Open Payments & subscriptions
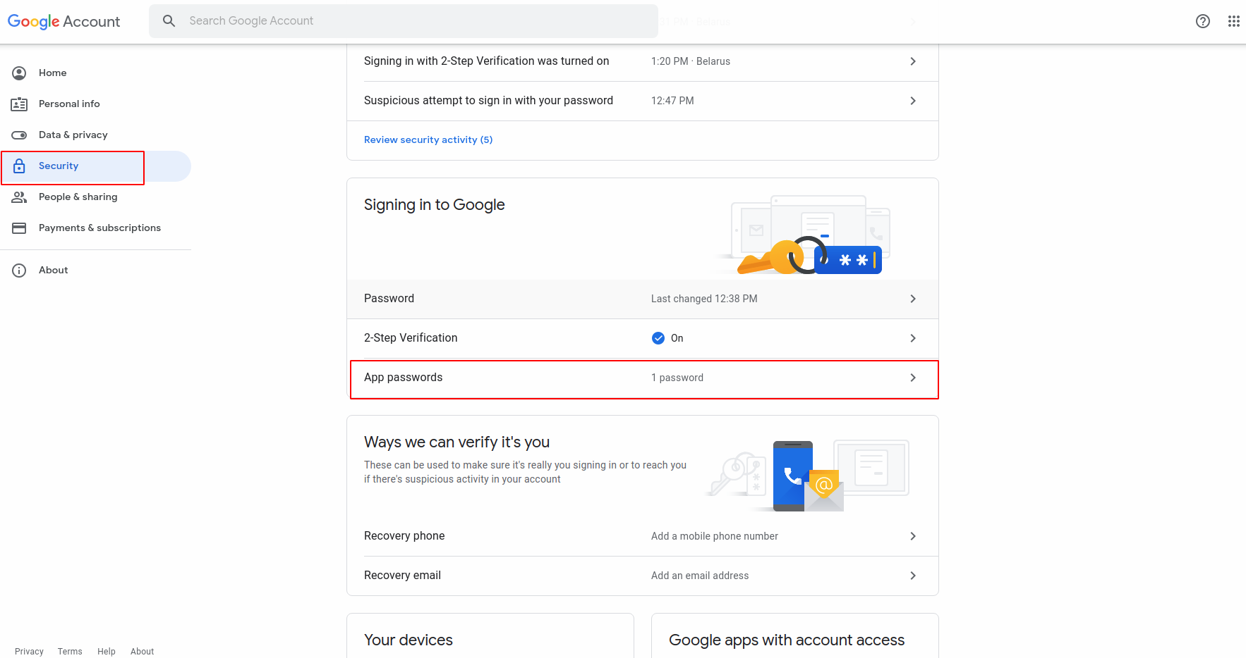The width and height of the screenshot is (1246, 658). (95, 228)
